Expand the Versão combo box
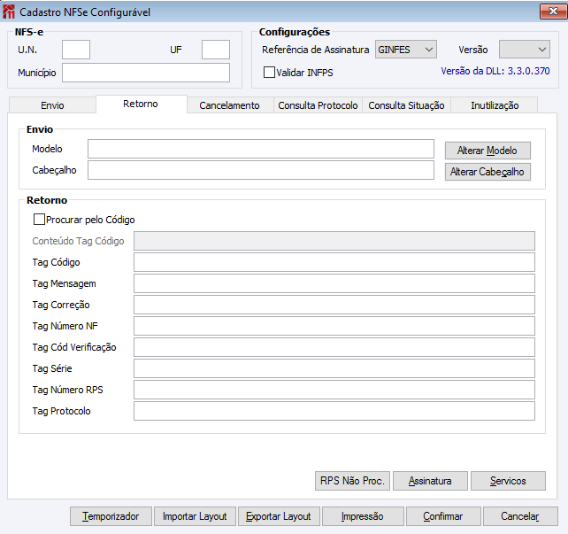 point(525,50)
